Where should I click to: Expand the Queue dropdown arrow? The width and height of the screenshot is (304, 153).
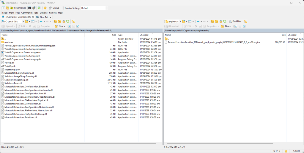click(61, 8)
